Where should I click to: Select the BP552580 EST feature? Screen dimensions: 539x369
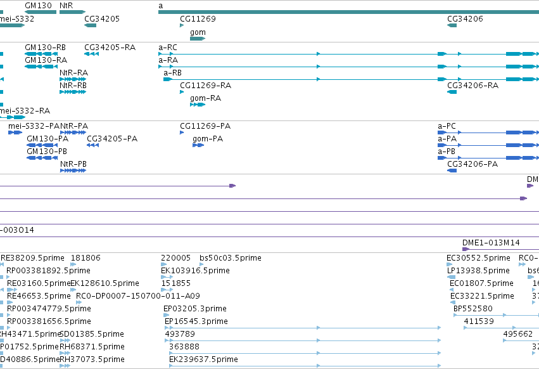pyautogui.click(x=497, y=315)
